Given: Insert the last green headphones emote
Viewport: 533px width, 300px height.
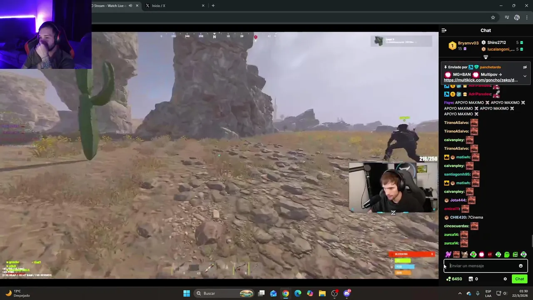Looking at the screenshot, I should 523,255.
